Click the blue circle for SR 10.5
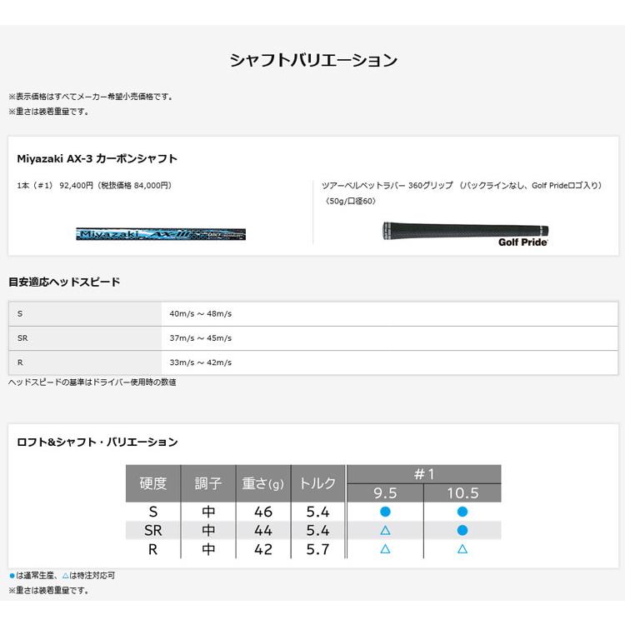This screenshot has width=625, height=625. (x=462, y=530)
